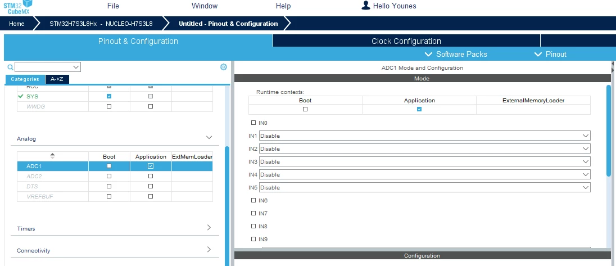Toggle DTS Application checkbox
The height and width of the screenshot is (266, 616).
point(151,186)
